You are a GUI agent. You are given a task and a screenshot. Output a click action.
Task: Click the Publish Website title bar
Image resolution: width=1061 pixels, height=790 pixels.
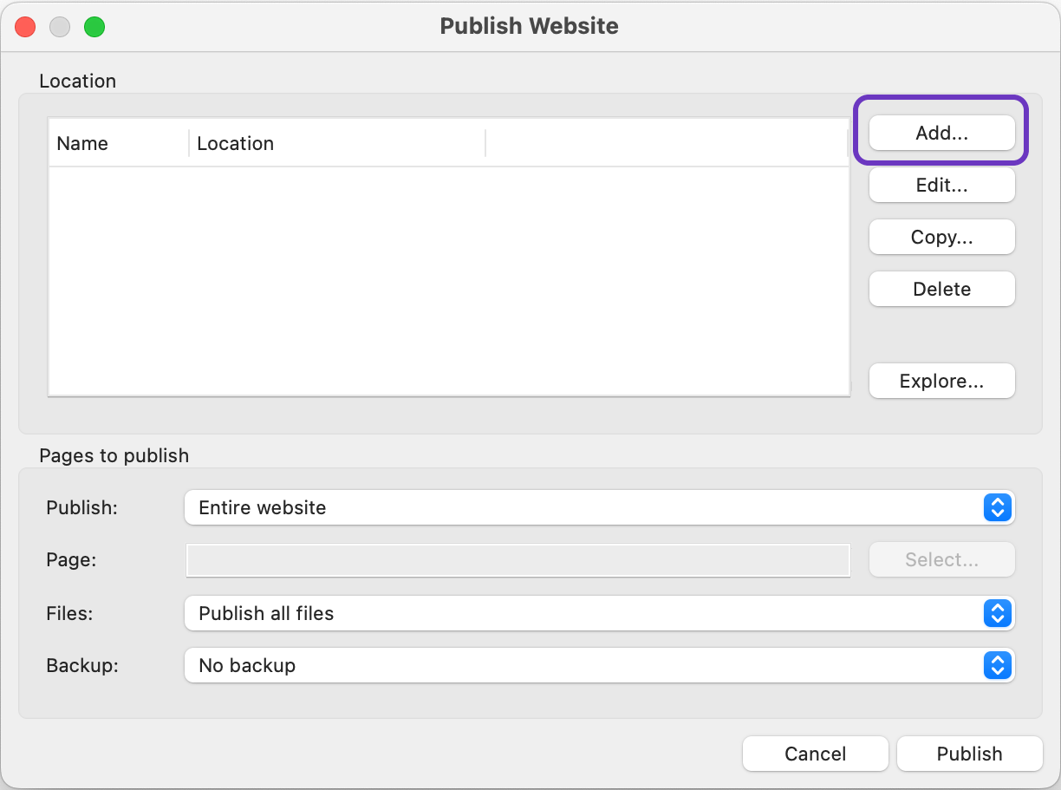point(529,26)
